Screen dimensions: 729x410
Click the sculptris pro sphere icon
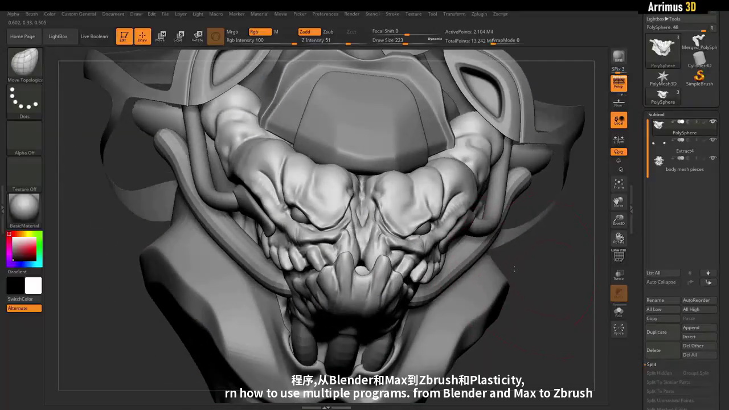(215, 36)
